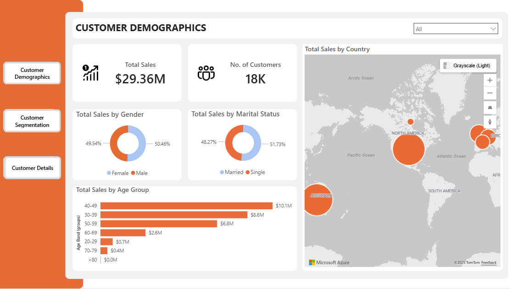Screen dimensions: 511x289
Task: Zoom out on the map
Action: click(x=490, y=93)
